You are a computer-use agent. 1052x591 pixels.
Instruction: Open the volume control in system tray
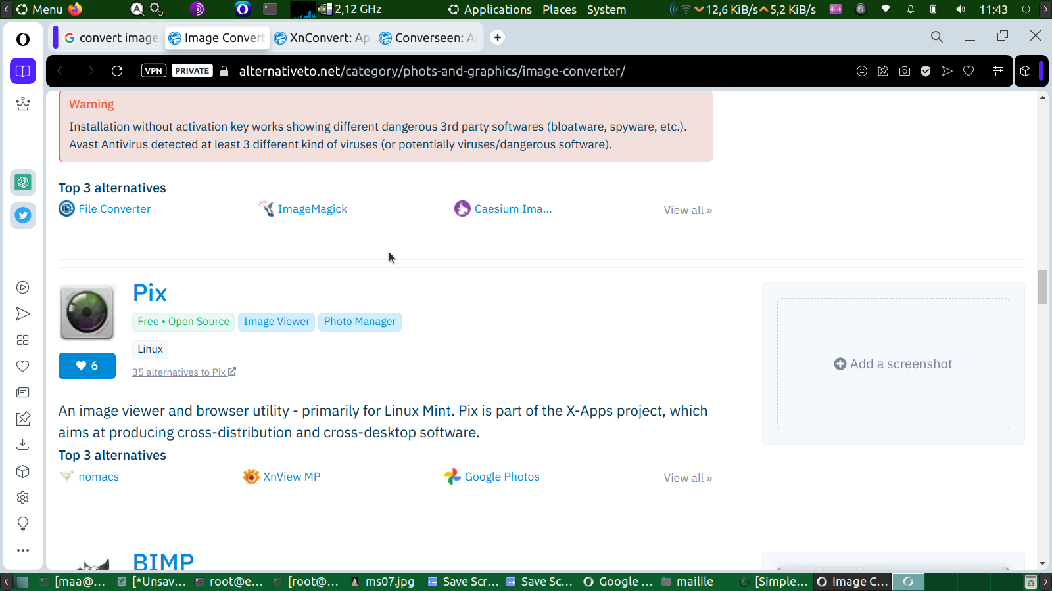961,9
